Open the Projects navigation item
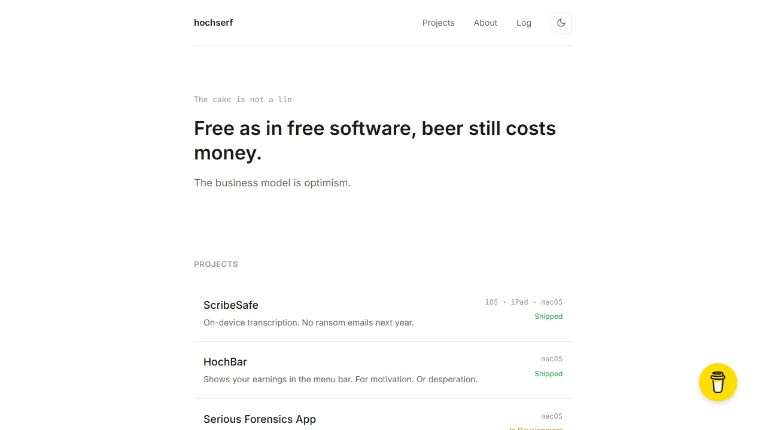The width and height of the screenshot is (766, 430). click(438, 22)
